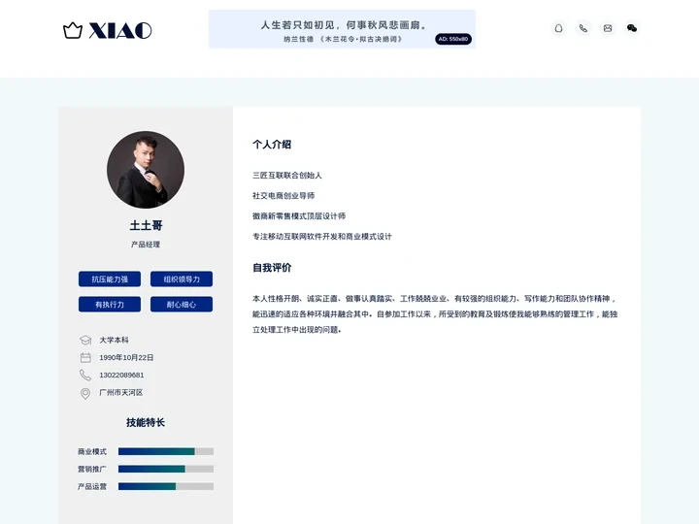Click the phone icon beside 13022089681

85,375
